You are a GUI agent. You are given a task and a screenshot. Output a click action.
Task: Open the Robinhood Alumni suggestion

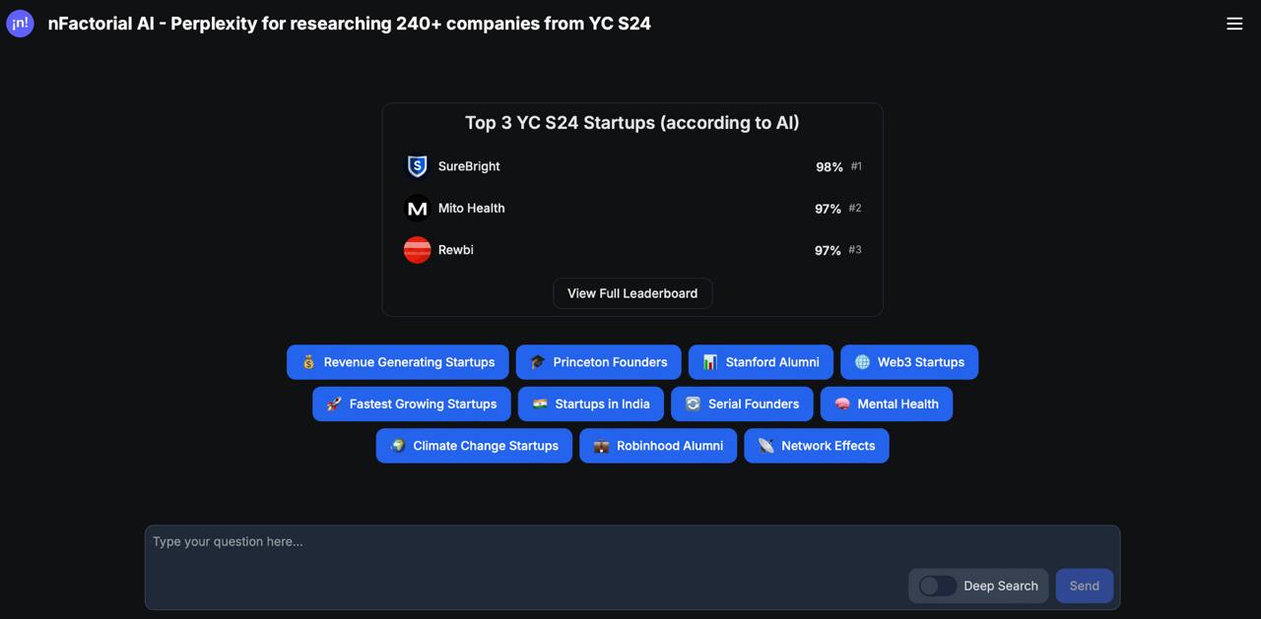(658, 446)
